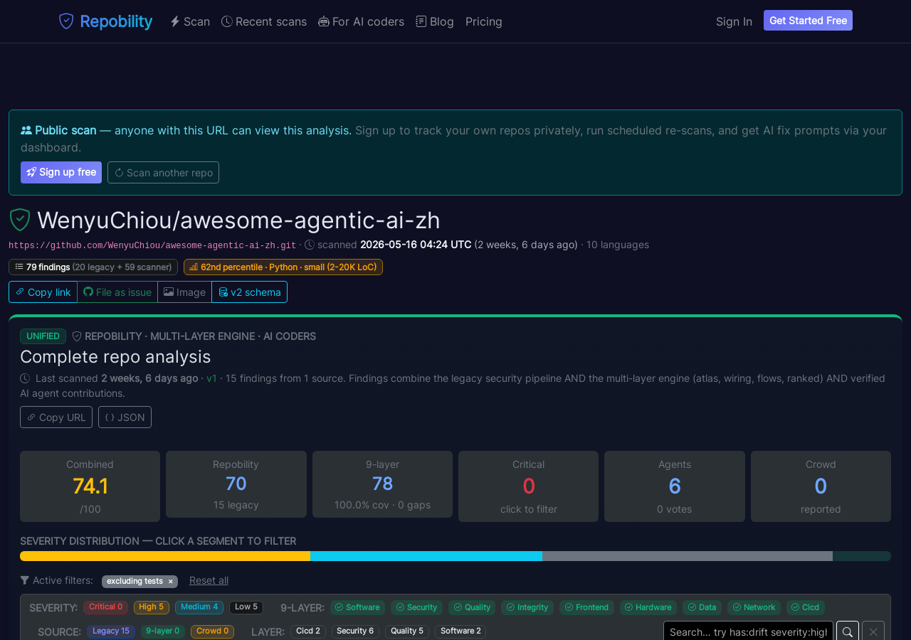
Task: Open the Pricing page
Action: (484, 21)
